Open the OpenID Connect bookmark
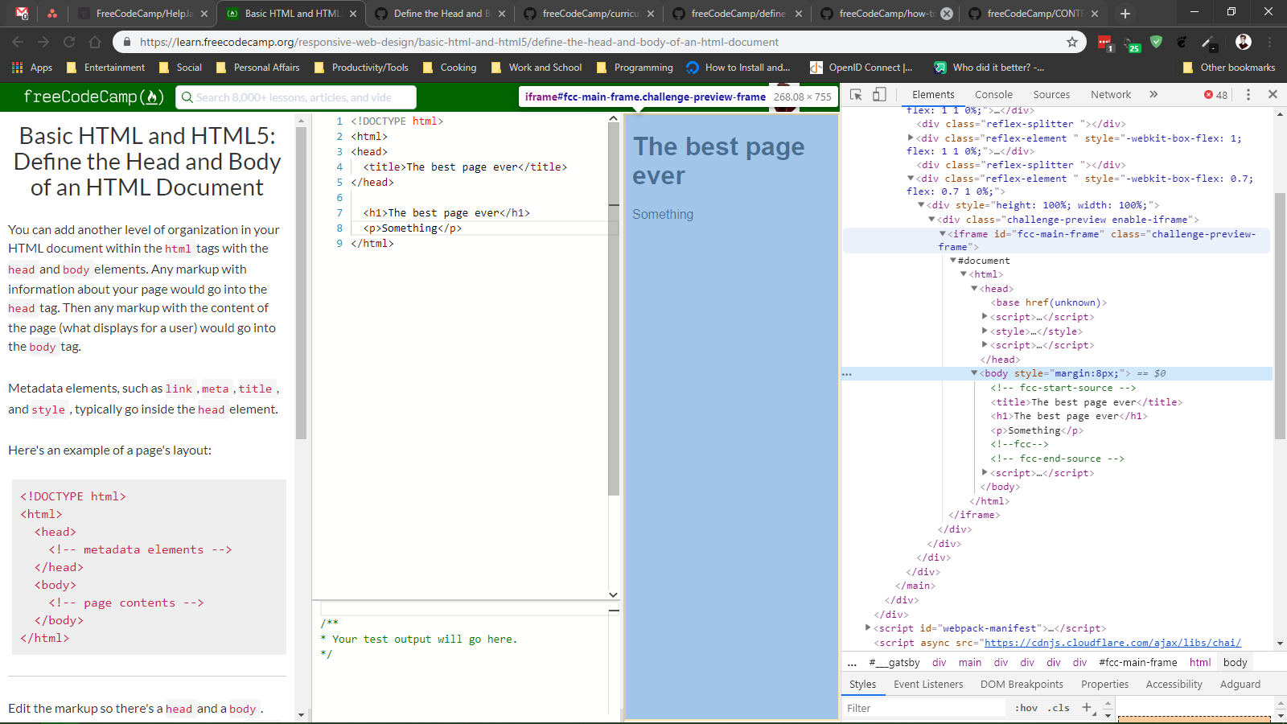Screen dimensions: 1287x724 click(861, 68)
